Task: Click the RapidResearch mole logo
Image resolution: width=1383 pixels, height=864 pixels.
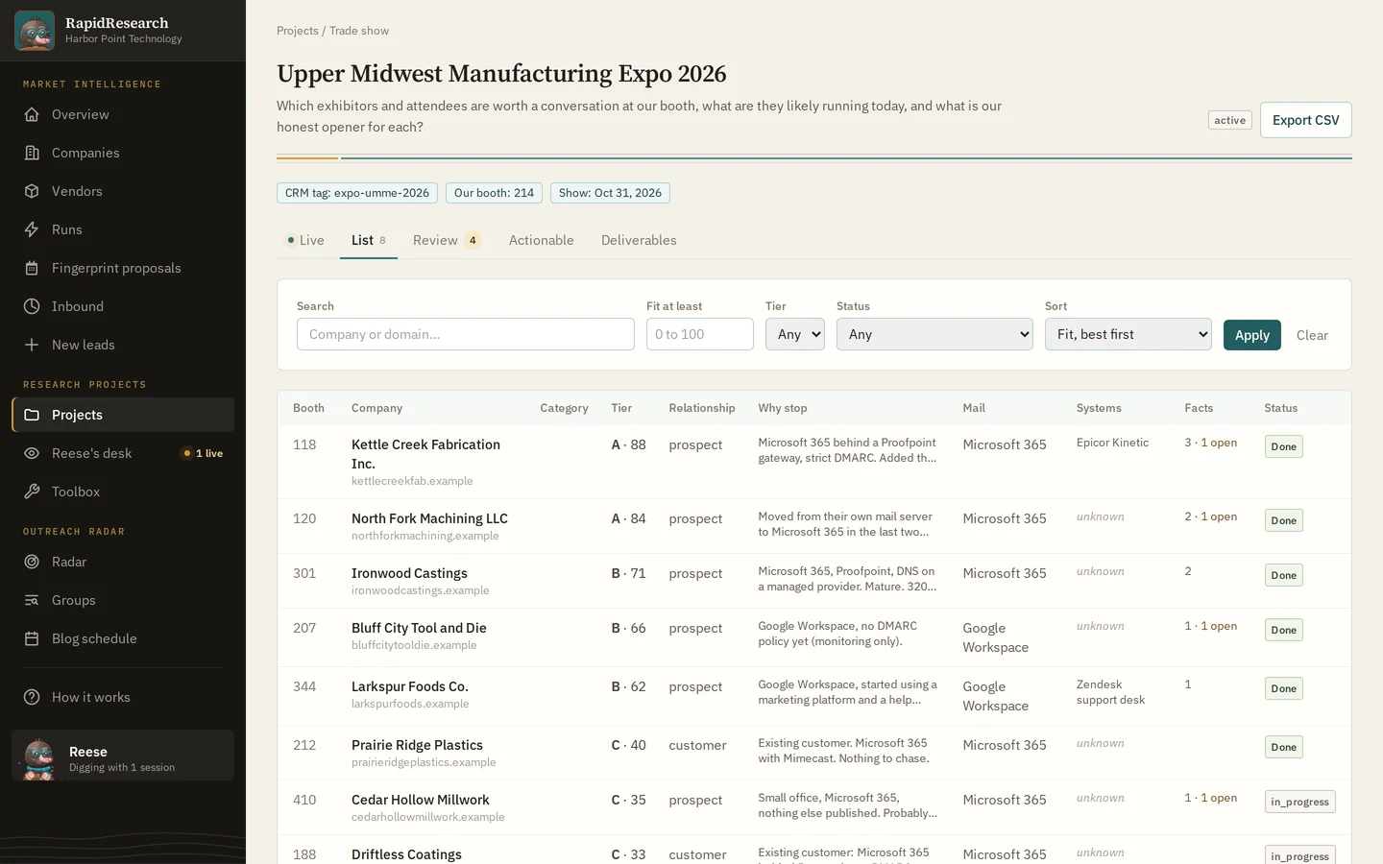Action: pos(35,31)
